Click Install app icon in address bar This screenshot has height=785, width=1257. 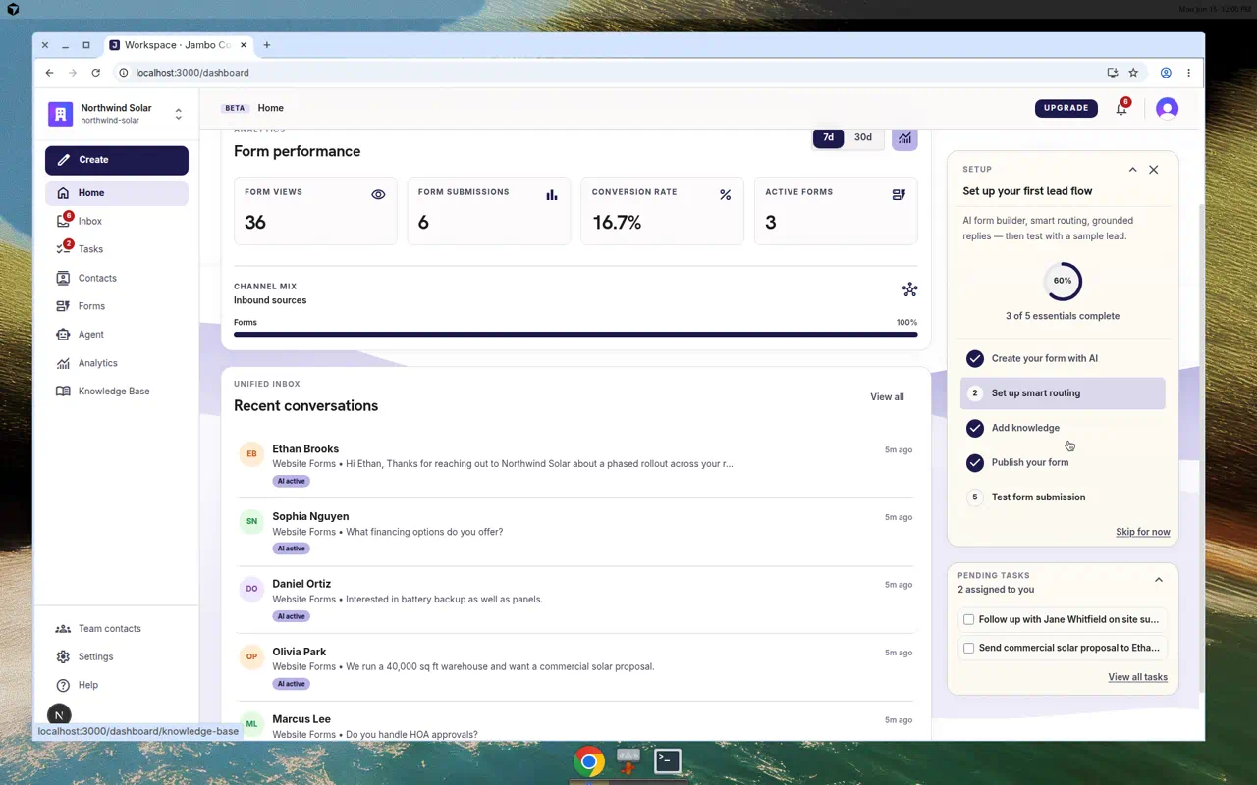(x=1113, y=73)
